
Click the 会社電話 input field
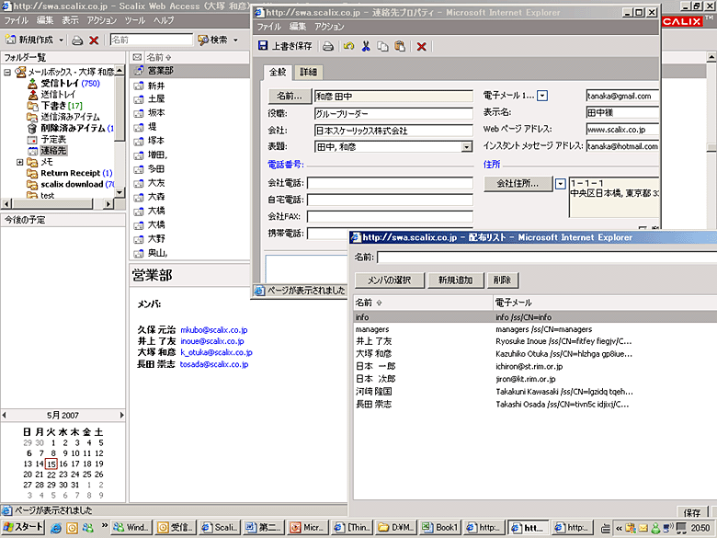click(x=390, y=183)
